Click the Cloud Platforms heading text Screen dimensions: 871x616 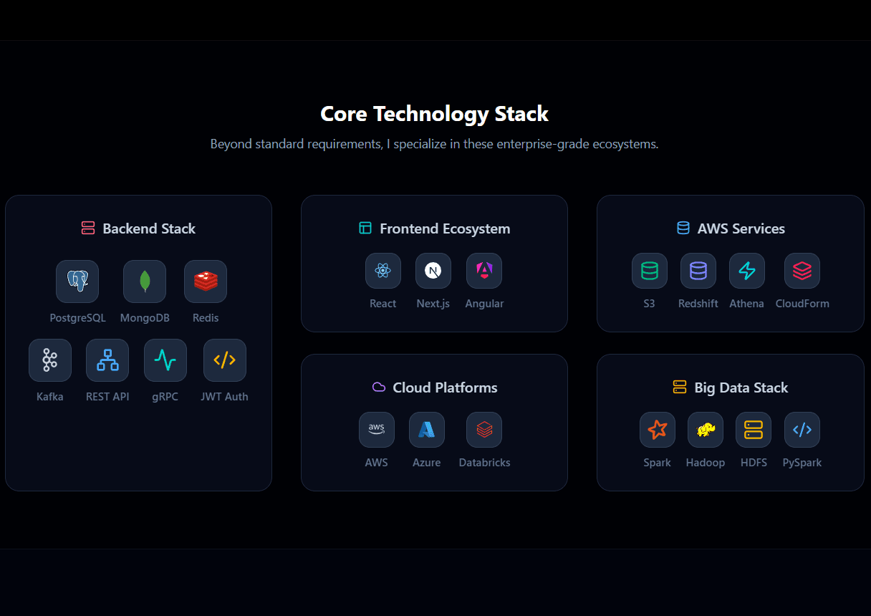point(445,388)
